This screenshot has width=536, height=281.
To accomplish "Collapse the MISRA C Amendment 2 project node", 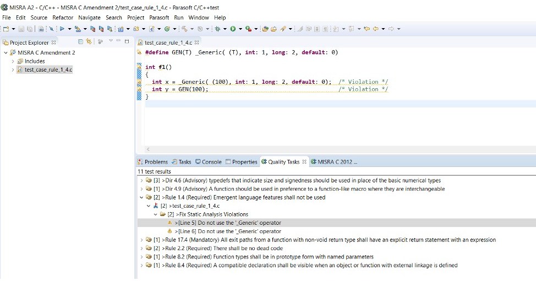I will [x=6, y=53].
